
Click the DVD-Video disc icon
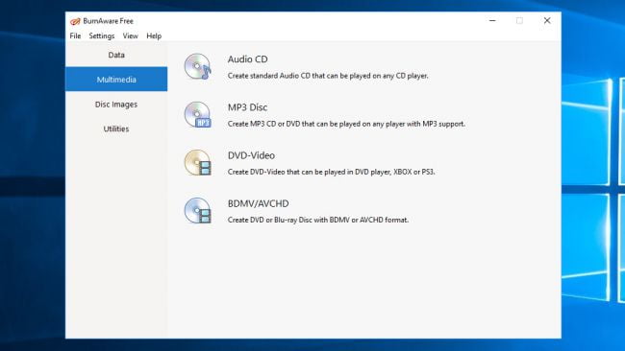point(198,163)
